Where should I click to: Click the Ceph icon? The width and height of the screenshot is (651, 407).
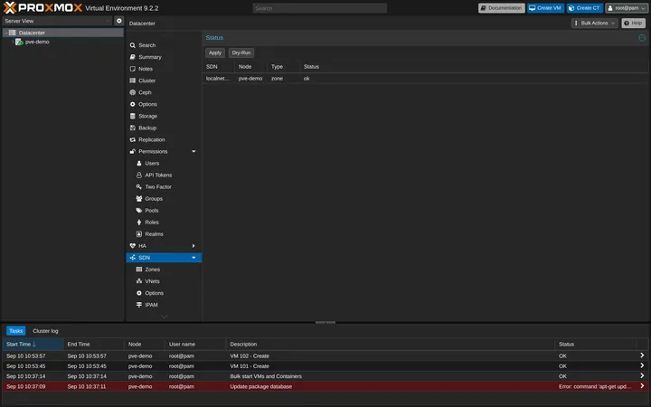click(x=132, y=92)
